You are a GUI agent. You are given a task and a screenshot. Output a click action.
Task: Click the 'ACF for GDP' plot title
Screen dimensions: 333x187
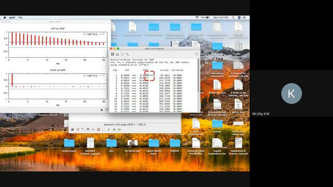[58, 29]
